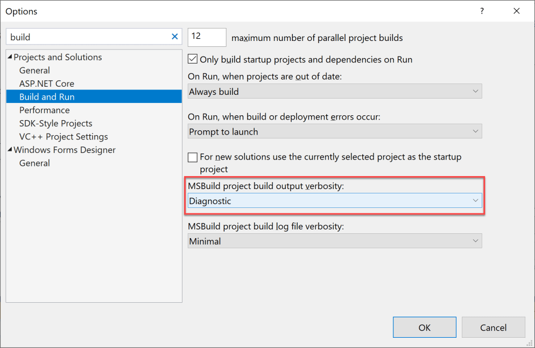Select Performance in the settings tree
The width and height of the screenshot is (535, 348).
[45, 110]
